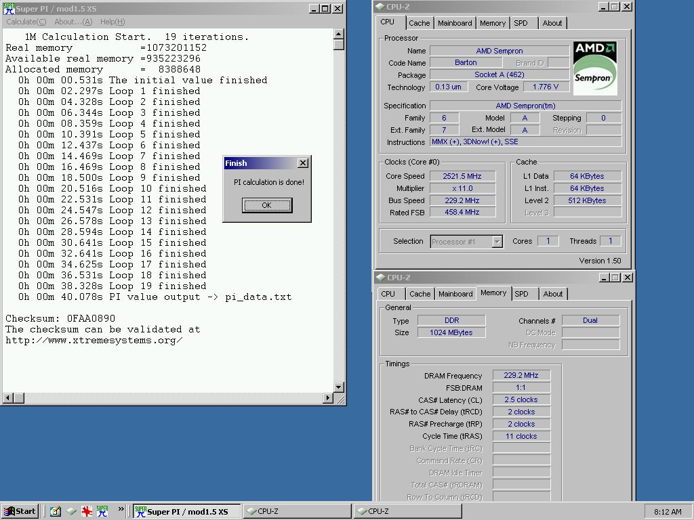Open About menu in Super PI
694x520 pixels.
click(73, 22)
